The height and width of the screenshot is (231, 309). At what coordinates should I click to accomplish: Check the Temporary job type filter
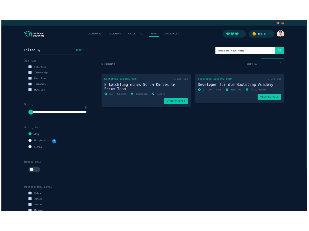tap(30, 84)
